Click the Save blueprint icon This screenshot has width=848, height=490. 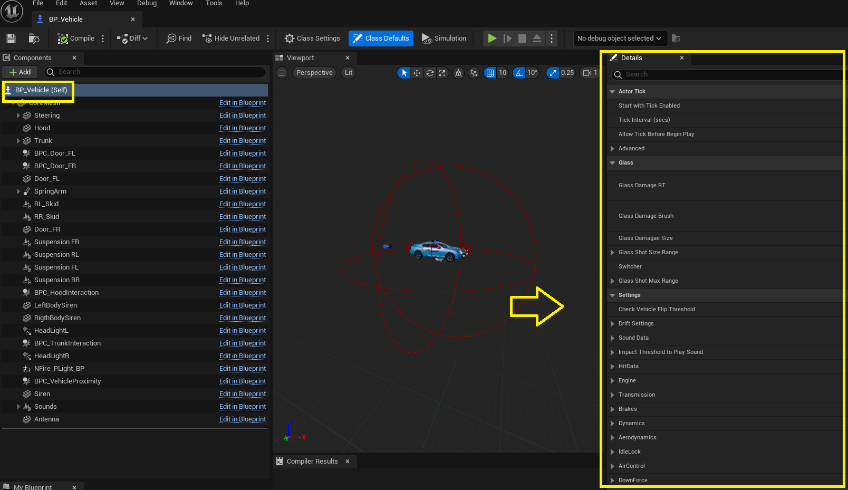pyautogui.click(x=11, y=39)
